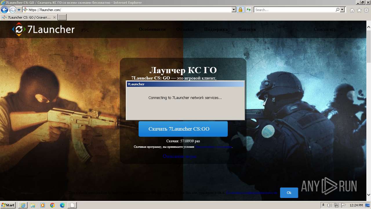Open the Список игр menu
The width and height of the screenshot is (371, 209).
pyautogui.click(x=325, y=29)
